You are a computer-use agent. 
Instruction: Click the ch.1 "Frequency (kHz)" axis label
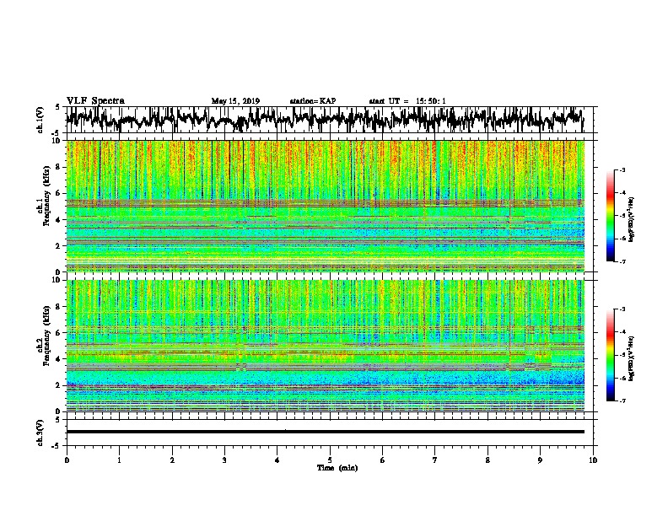tap(46, 196)
